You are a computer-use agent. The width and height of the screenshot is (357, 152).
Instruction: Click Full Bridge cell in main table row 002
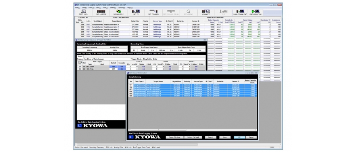(x=157, y=27)
